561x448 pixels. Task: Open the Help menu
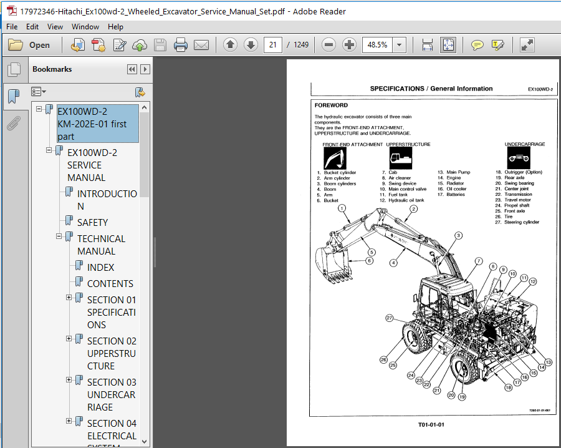pos(115,27)
